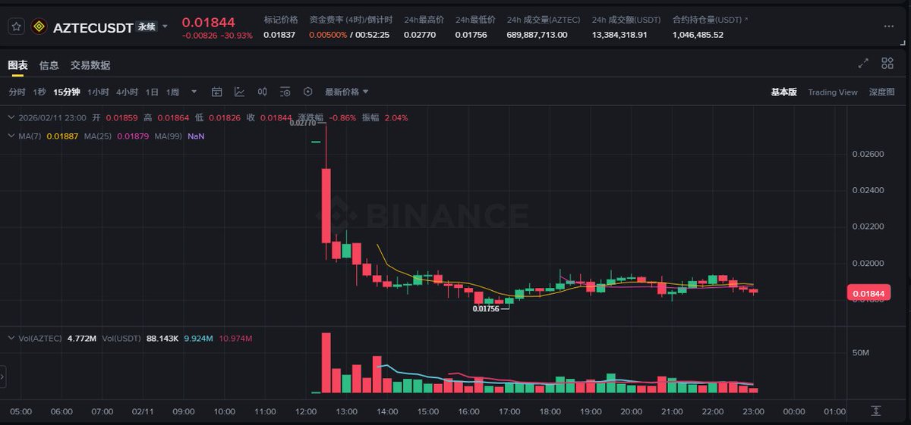Screen dimensions: 911x425
Task: Switch to the 深度图 depth chart
Action: (882, 92)
